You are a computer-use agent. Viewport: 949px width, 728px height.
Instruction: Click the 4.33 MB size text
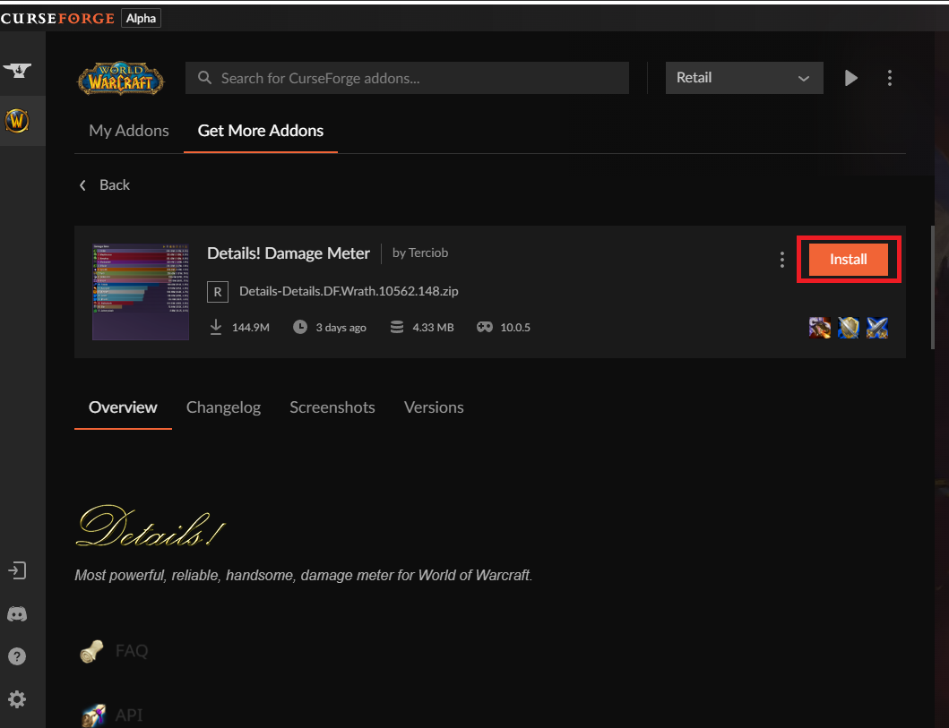click(433, 327)
